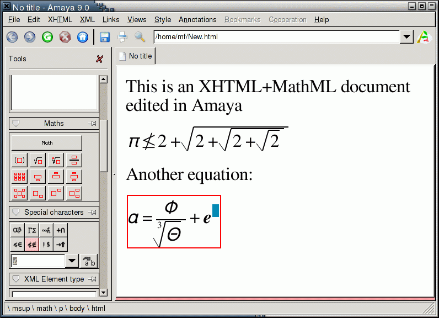Open the XHTML menu
The height and width of the screenshot is (318, 439).
pyautogui.click(x=60, y=20)
